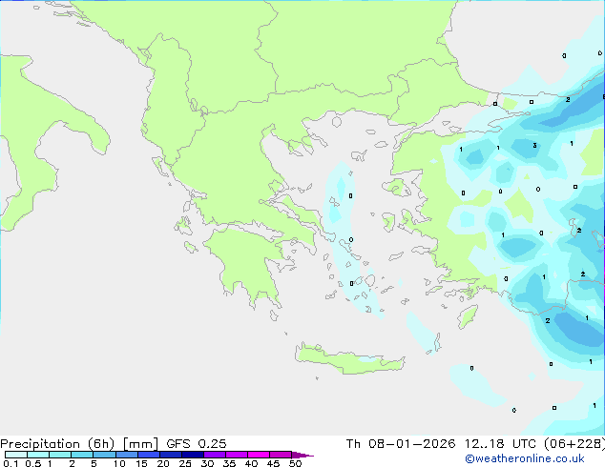Open the weatheronline.co.uk copyright link
This screenshot has height=467, width=605.
[525, 458]
